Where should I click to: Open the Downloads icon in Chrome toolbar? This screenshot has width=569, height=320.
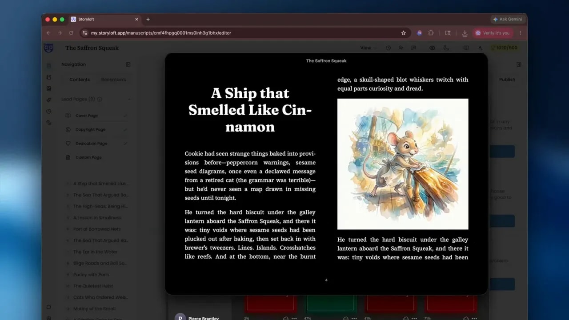click(x=465, y=33)
